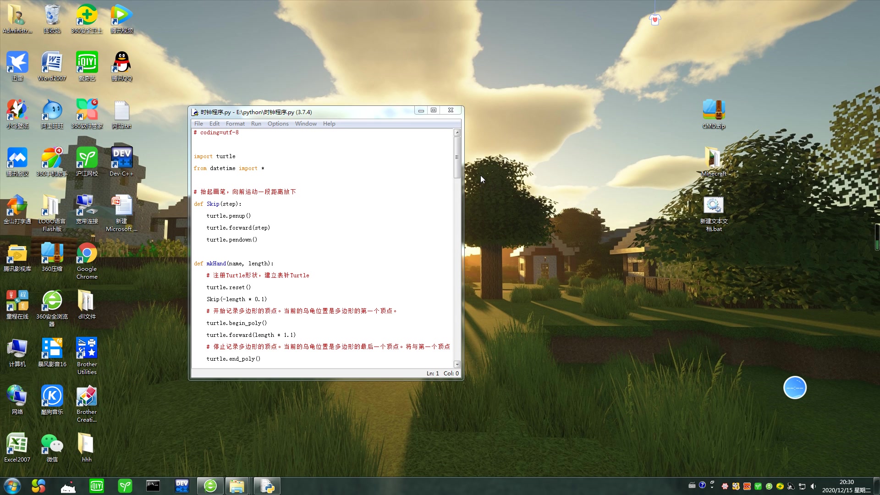Select the 腾讯QQ penguin icon

pyautogui.click(x=121, y=63)
